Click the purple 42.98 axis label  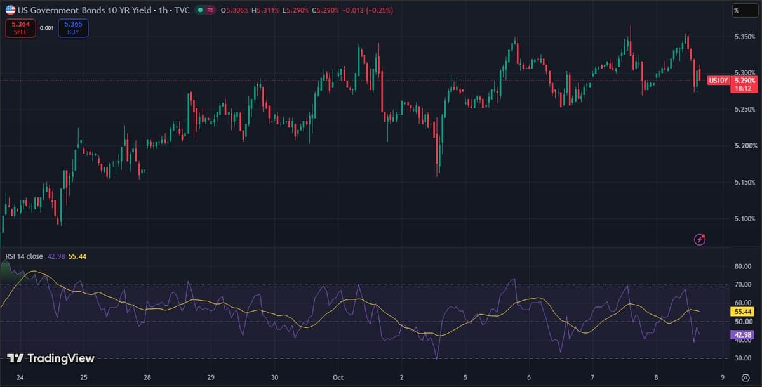[743, 334]
